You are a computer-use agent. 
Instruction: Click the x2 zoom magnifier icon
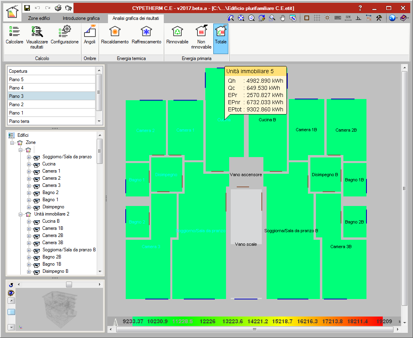(x=251, y=18)
